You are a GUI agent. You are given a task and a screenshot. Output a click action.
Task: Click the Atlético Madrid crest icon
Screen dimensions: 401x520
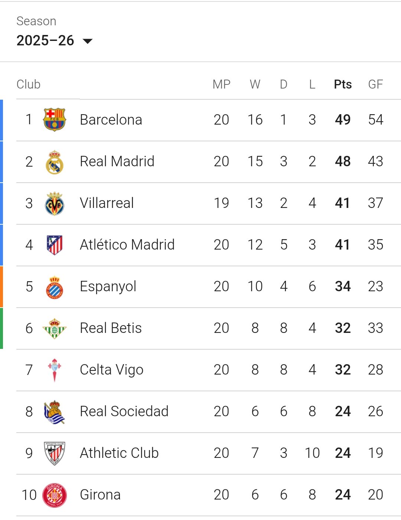(55, 245)
